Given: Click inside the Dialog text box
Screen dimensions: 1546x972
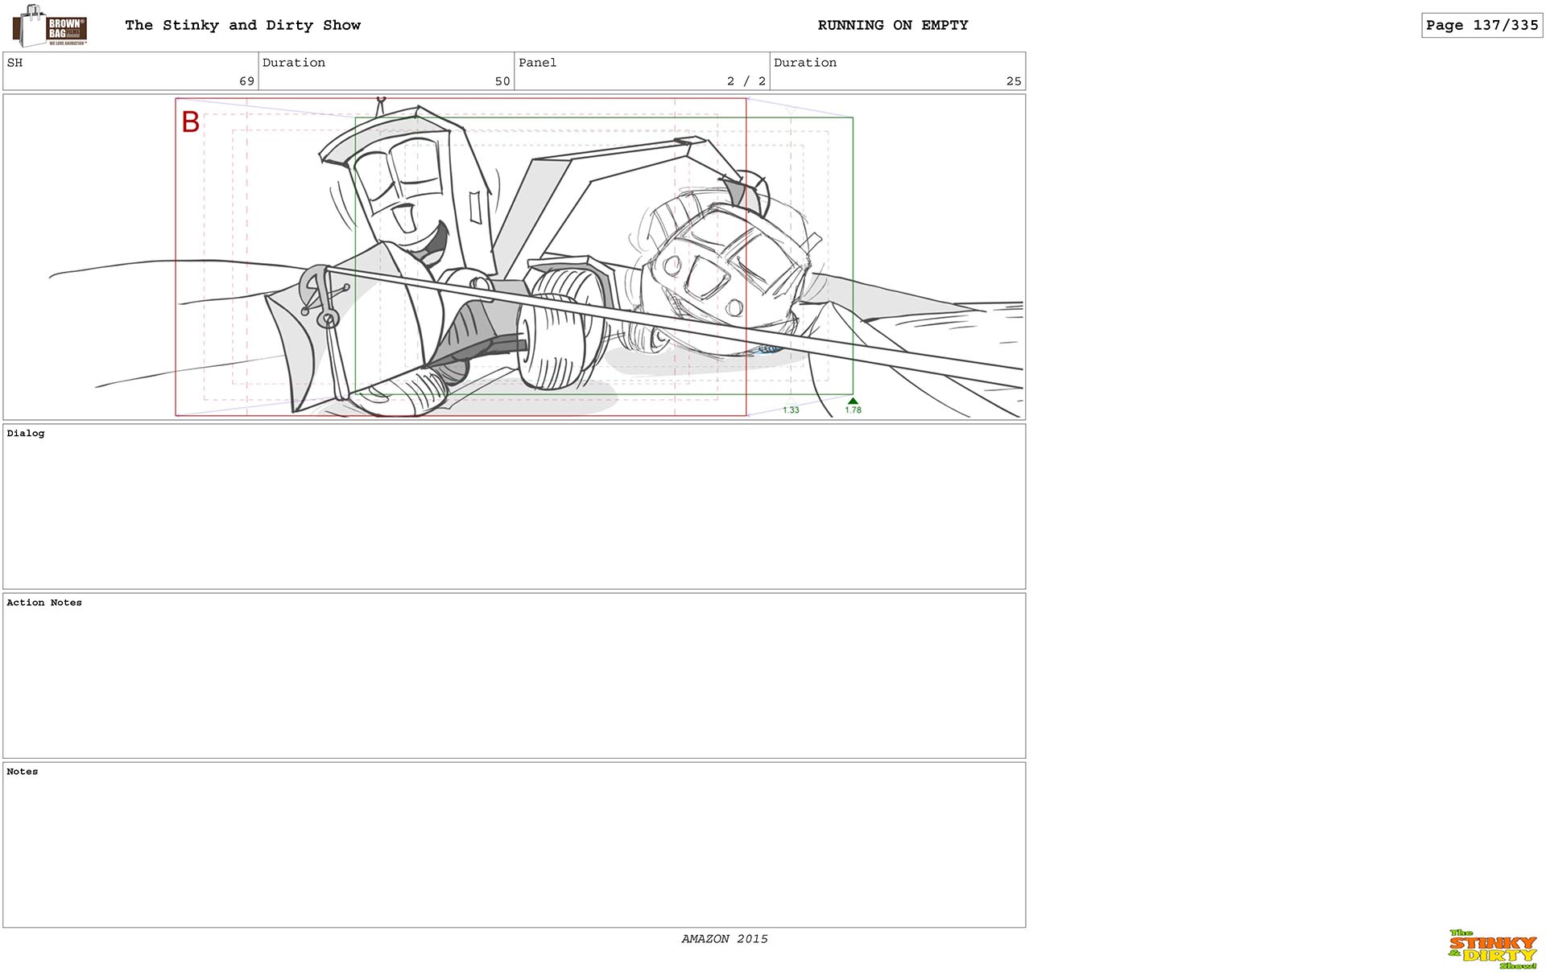Looking at the screenshot, I should (514, 507).
